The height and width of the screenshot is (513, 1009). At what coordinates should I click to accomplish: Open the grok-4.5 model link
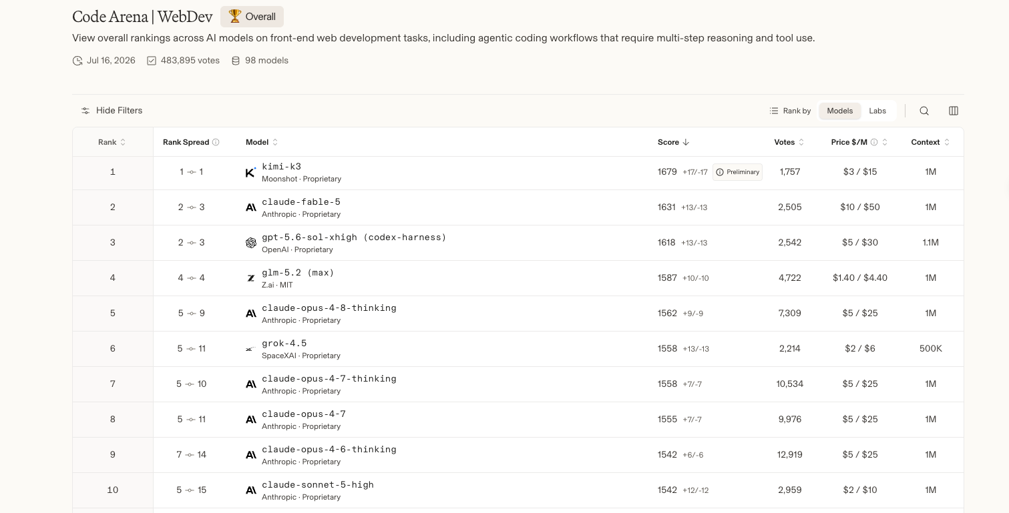point(284,344)
